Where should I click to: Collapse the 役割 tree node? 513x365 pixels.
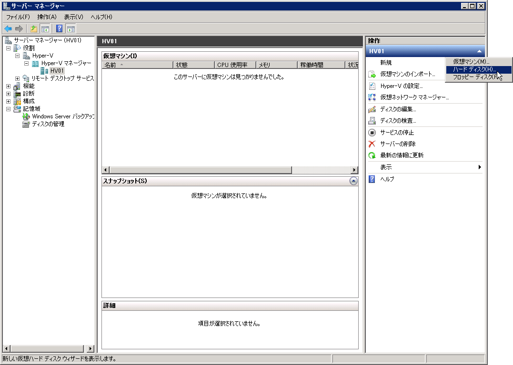tap(8, 48)
